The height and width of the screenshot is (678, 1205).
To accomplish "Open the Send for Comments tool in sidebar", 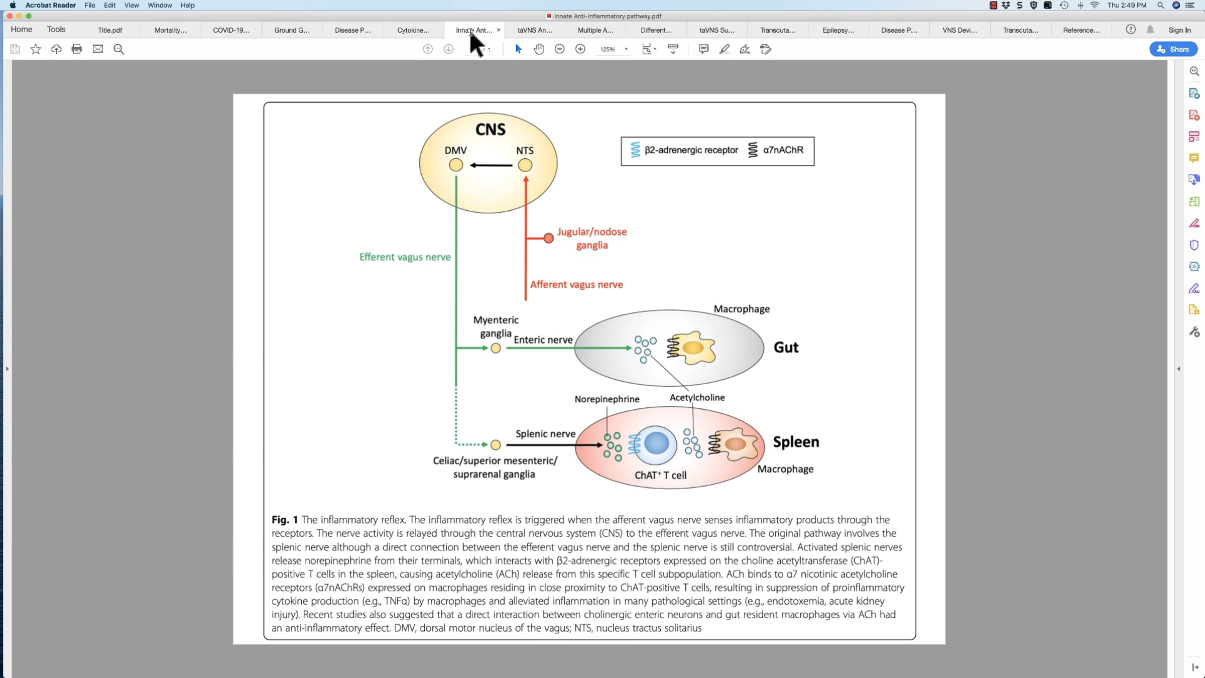I will tap(1194, 310).
